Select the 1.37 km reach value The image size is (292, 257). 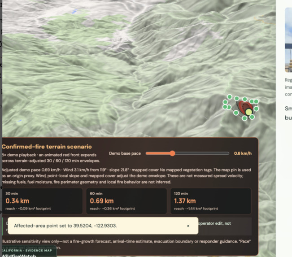coord(185,201)
